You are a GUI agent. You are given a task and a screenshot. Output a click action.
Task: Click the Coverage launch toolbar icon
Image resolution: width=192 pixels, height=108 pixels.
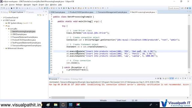coord(69,8)
